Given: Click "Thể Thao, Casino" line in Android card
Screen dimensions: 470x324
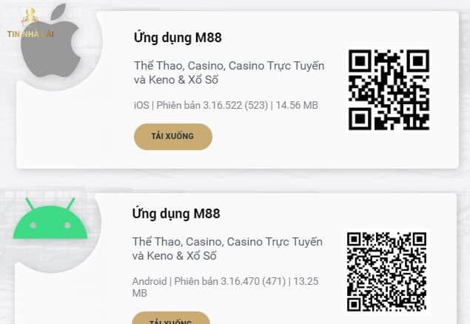Looking at the screenshot, I should [228, 241].
